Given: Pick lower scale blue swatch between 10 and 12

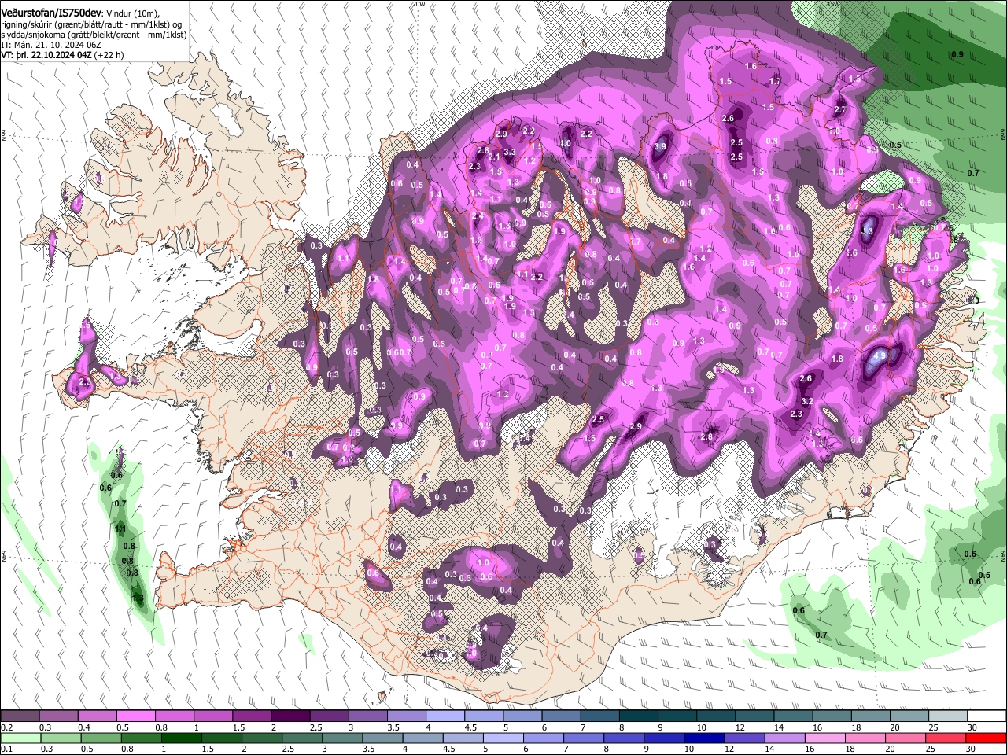Looking at the screenshot, I should click(x=705, y=738).
